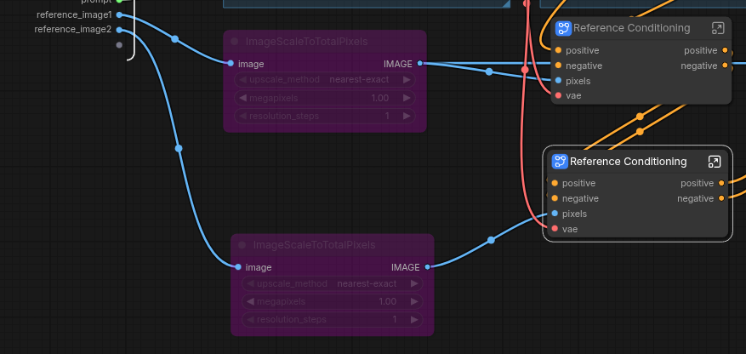Screen dimensions: 746x354
Task: Click image input slot of reference_image2's ImageScaleToTotalPixels node
Action: [238, 267]
